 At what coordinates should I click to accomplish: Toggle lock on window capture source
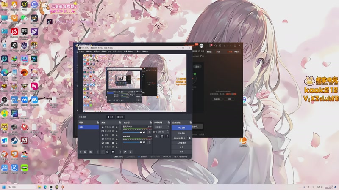tap(117, 131)
